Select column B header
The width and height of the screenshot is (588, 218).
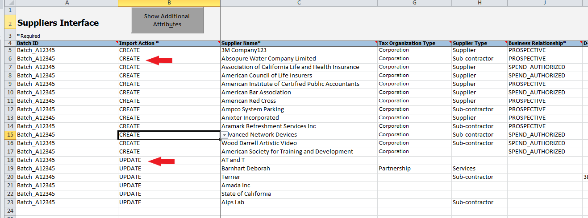coord(169,3)
